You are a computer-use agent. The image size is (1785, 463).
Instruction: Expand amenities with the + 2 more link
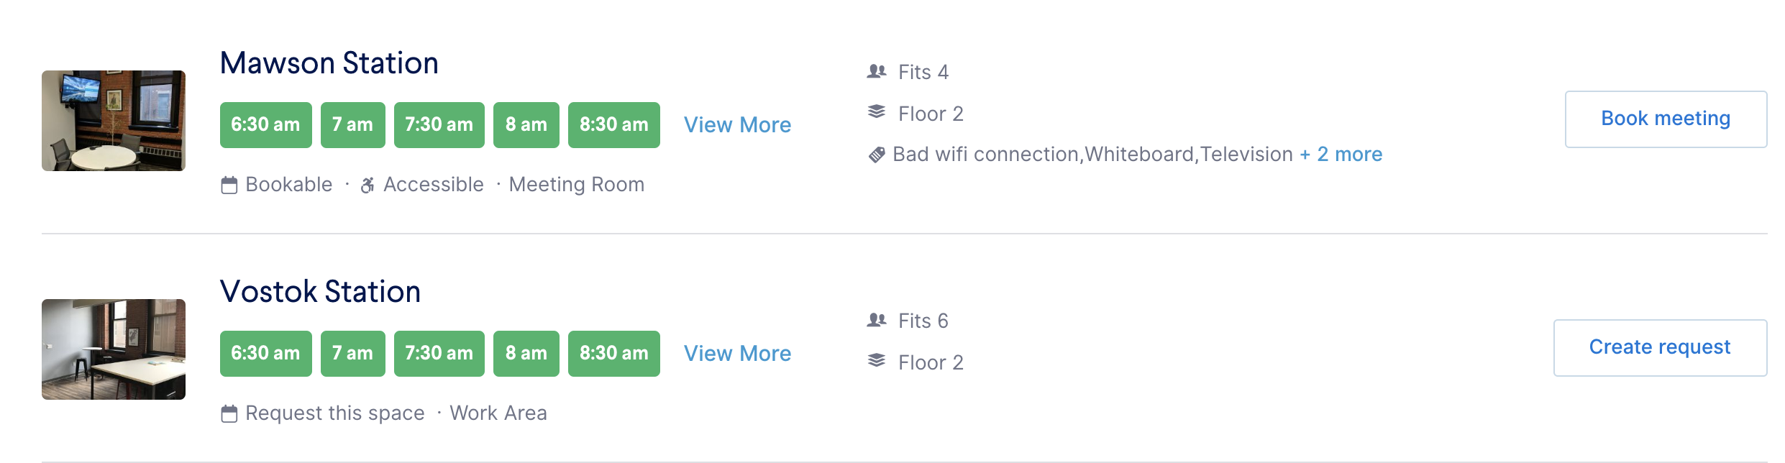pyautogui.click(x=1340, y=154)
